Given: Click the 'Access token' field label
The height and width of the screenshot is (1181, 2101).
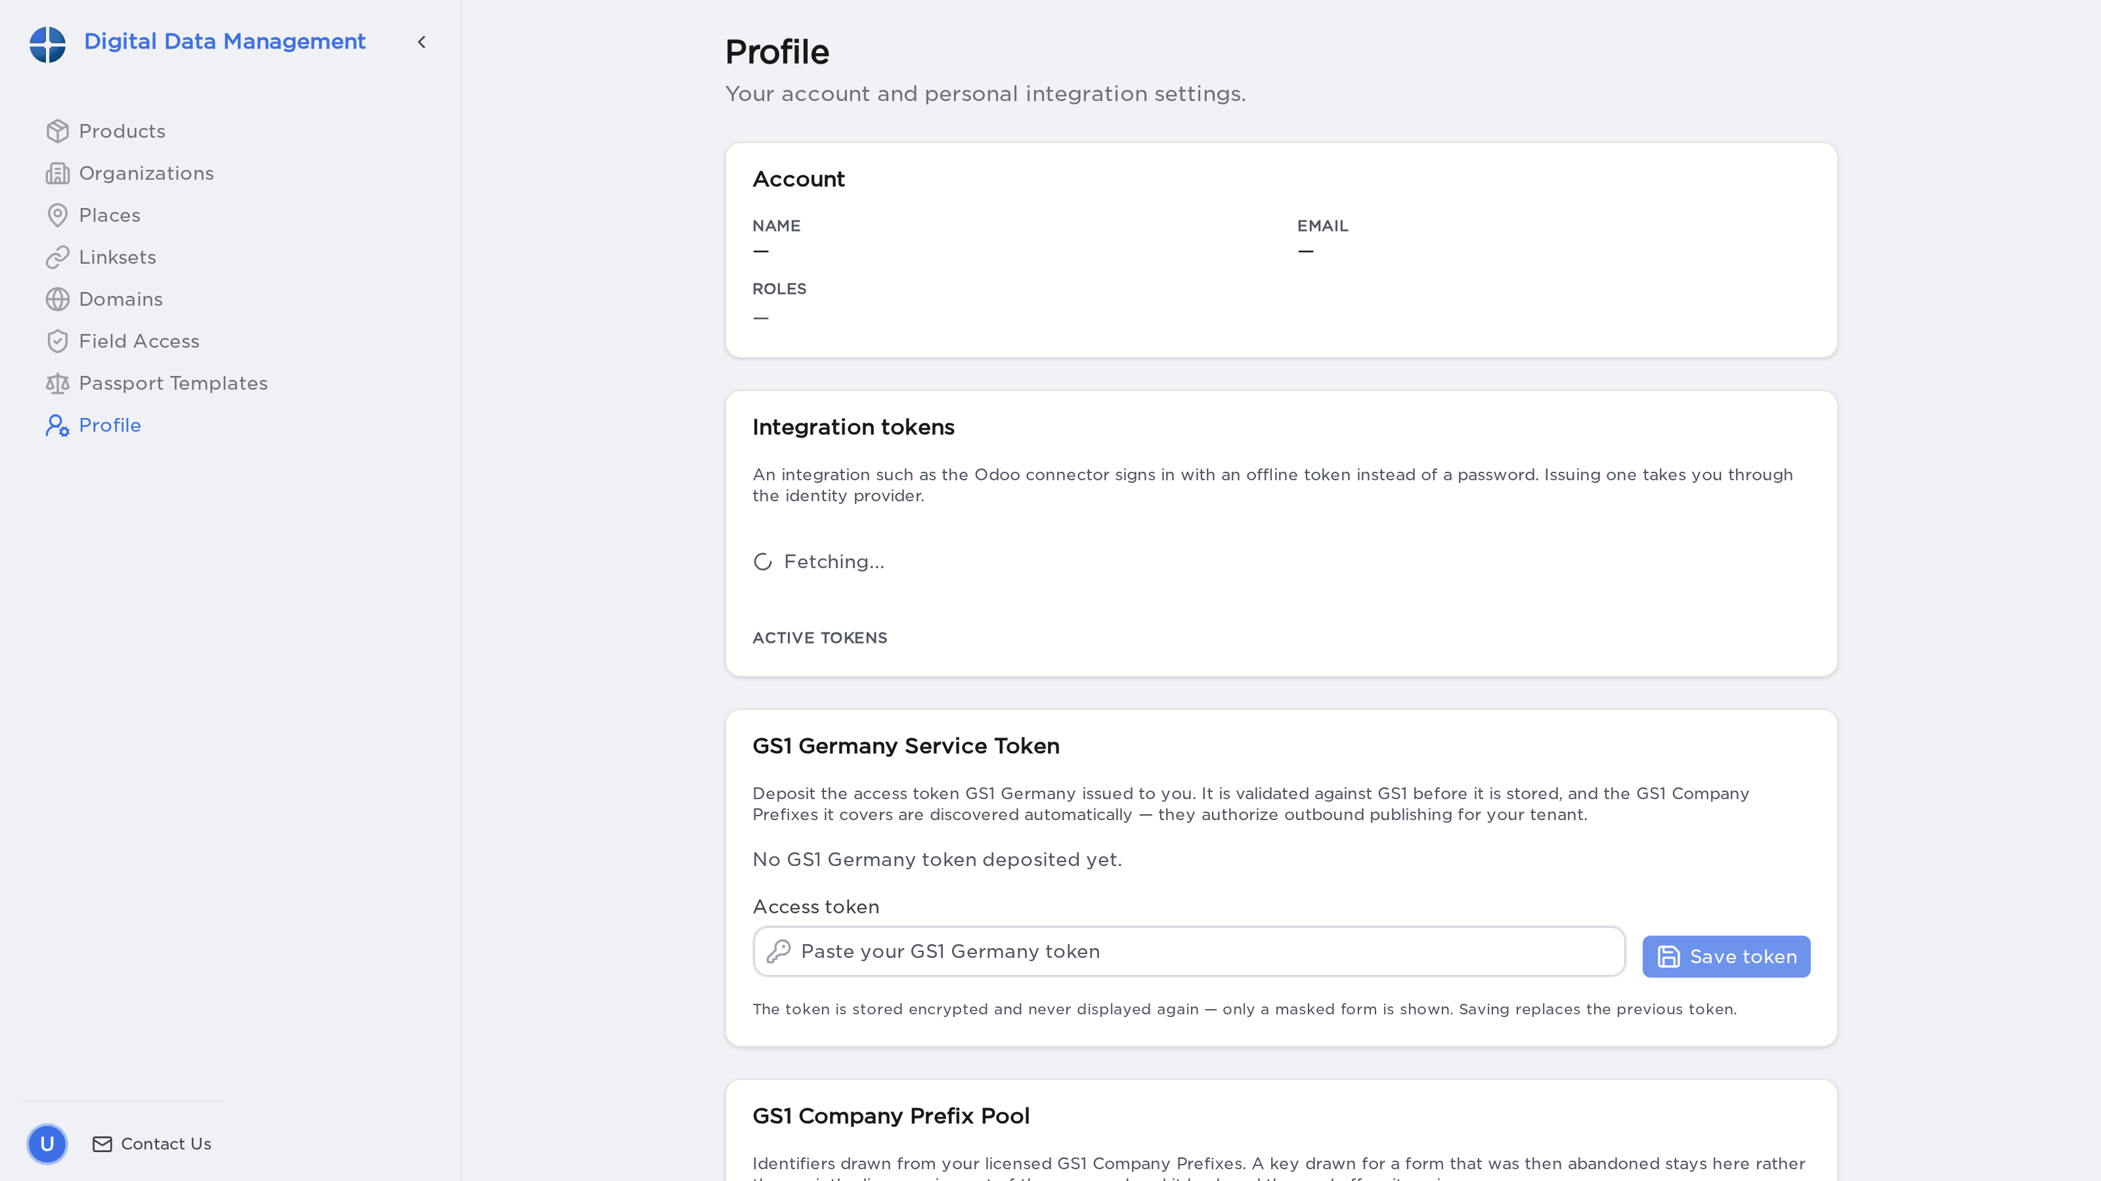Looking at the screenshot, I should click(x=815, y=907).
